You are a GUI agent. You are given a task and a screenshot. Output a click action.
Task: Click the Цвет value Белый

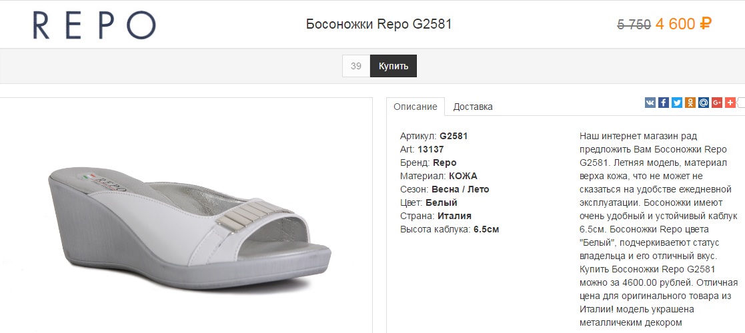click(x=442, y=202)
